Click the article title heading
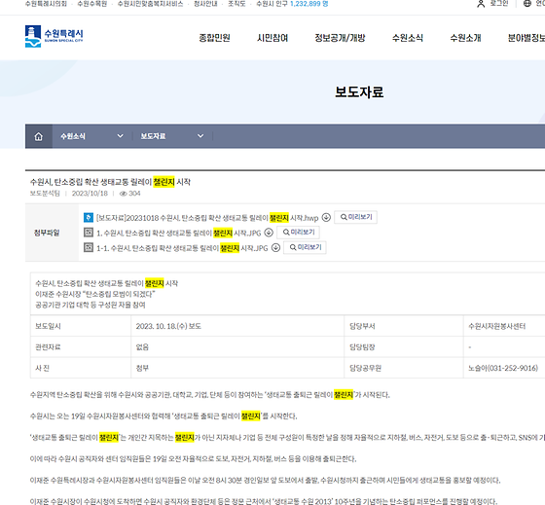This screenshot has height=505, width=545. tap(110, 182)
